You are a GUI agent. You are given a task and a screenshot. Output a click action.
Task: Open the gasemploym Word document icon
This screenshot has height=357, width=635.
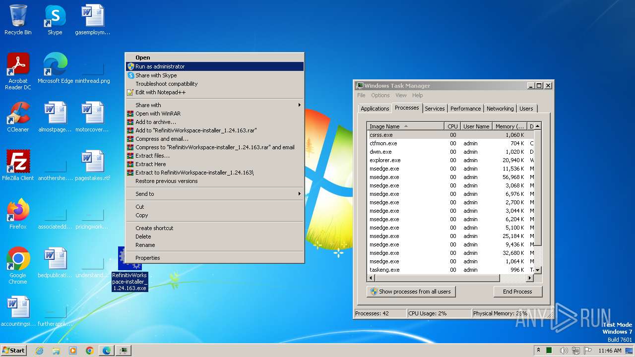coord(92,20)
